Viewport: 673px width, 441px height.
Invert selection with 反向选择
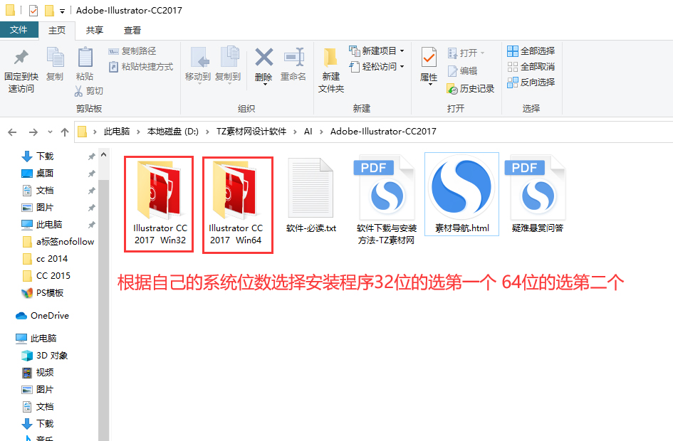(x=531, y=83)
